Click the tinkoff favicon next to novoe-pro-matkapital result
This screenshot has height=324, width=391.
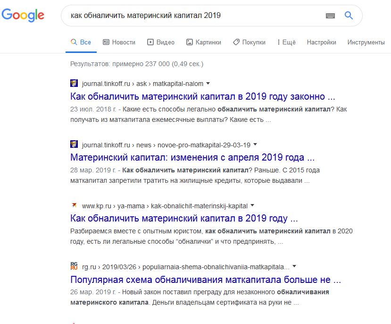coord(74,144)
